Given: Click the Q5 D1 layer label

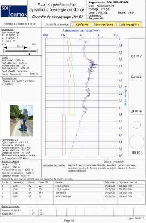Looking at the screenshot, I should [136, 153].
